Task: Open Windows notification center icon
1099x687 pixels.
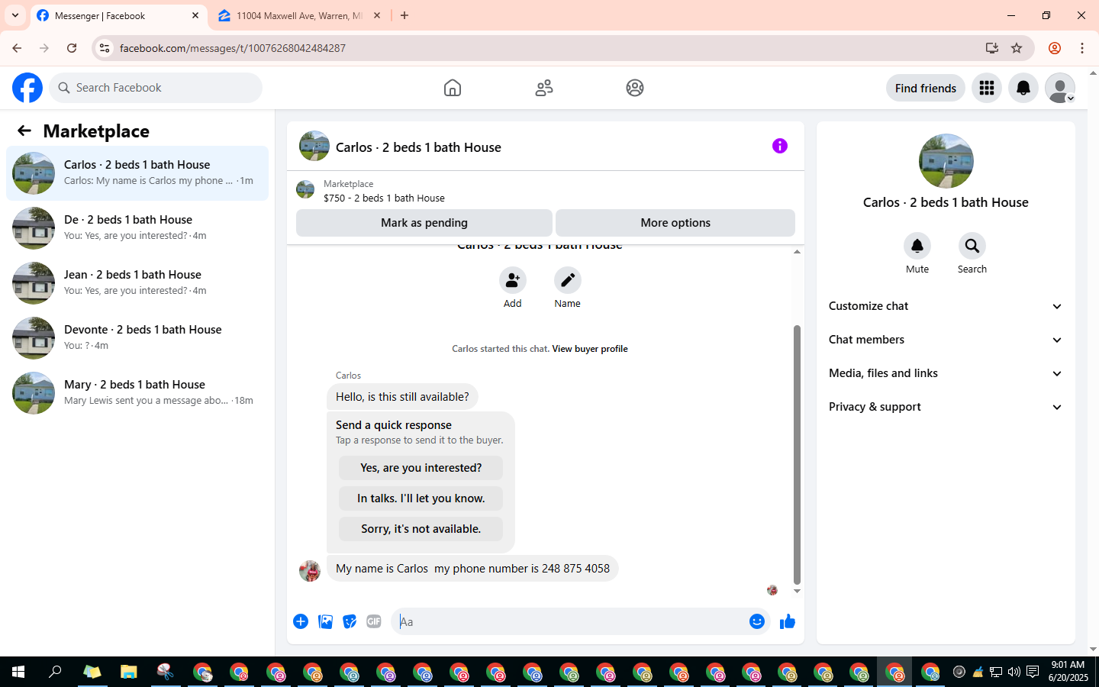Action: tap(1033, 672)
